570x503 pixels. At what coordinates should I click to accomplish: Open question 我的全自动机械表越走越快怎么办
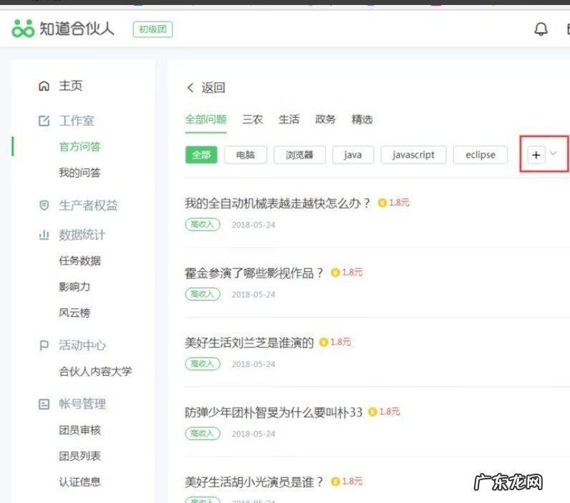277,203
